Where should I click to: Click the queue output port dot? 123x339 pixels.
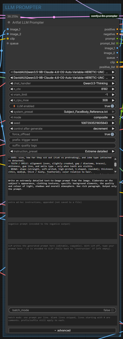(117, 58)
